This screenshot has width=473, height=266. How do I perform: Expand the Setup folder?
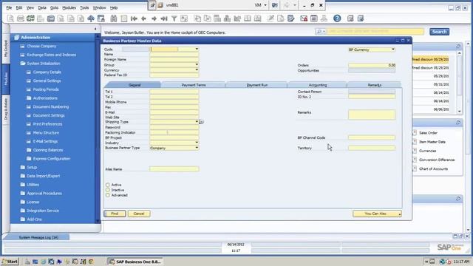click(23, 167)
